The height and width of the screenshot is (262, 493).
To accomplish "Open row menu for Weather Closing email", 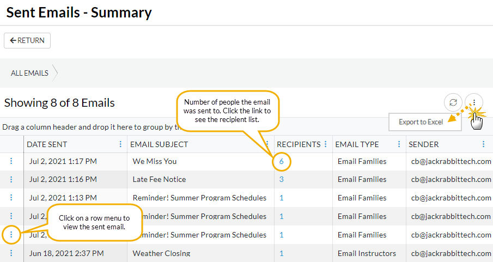I will coord(11,253).
